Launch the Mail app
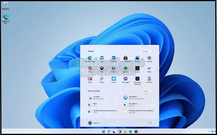This screenshot has height=135, width=217. (x=102, y=58)
